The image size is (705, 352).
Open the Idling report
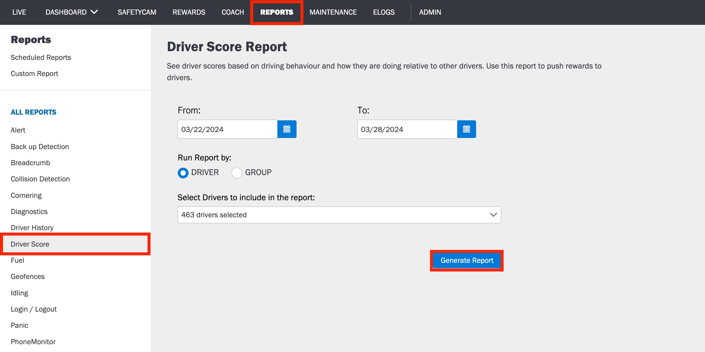click(19, 293)
